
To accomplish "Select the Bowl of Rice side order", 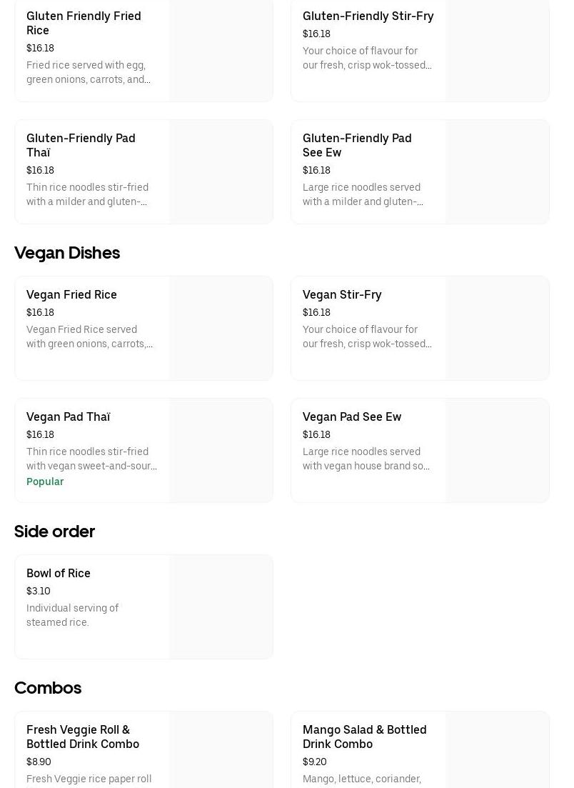I will point(59,573).
